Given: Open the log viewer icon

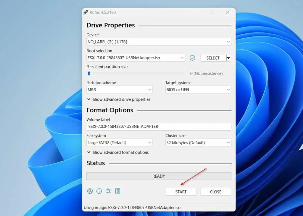Looking at the screenshot, I should click(x=118, y=191).
